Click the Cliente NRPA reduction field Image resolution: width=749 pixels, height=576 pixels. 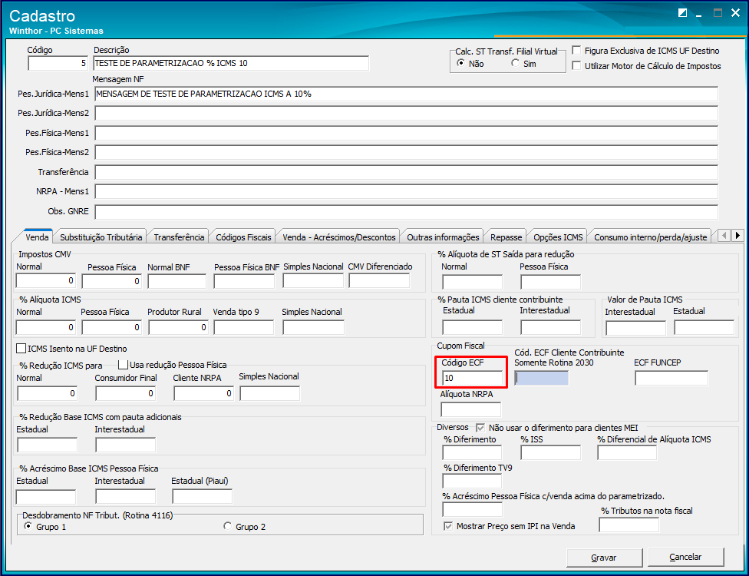coord(204,393)
